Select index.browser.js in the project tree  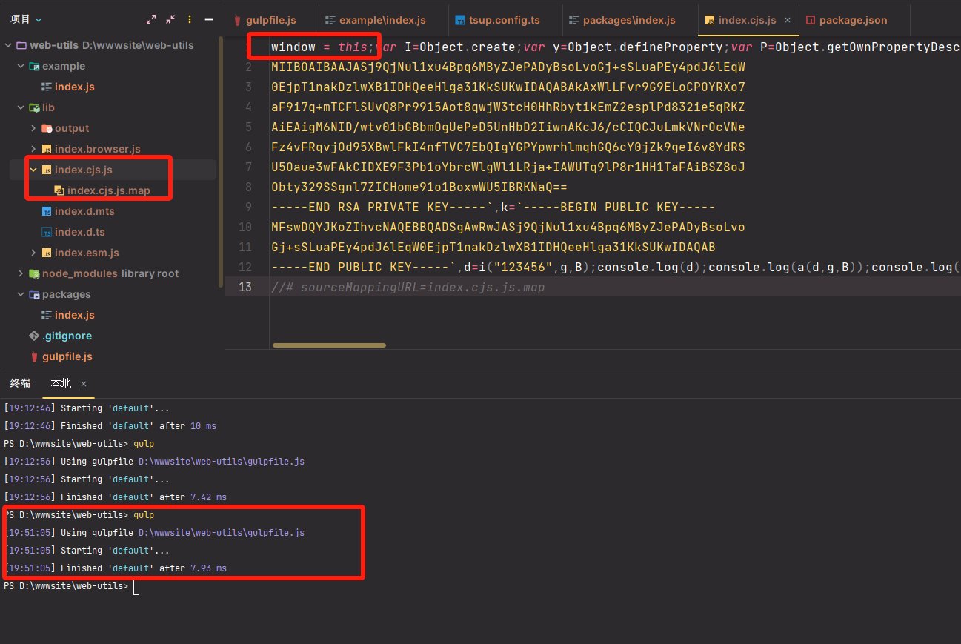pyautogui.click(x=98, y=149)
